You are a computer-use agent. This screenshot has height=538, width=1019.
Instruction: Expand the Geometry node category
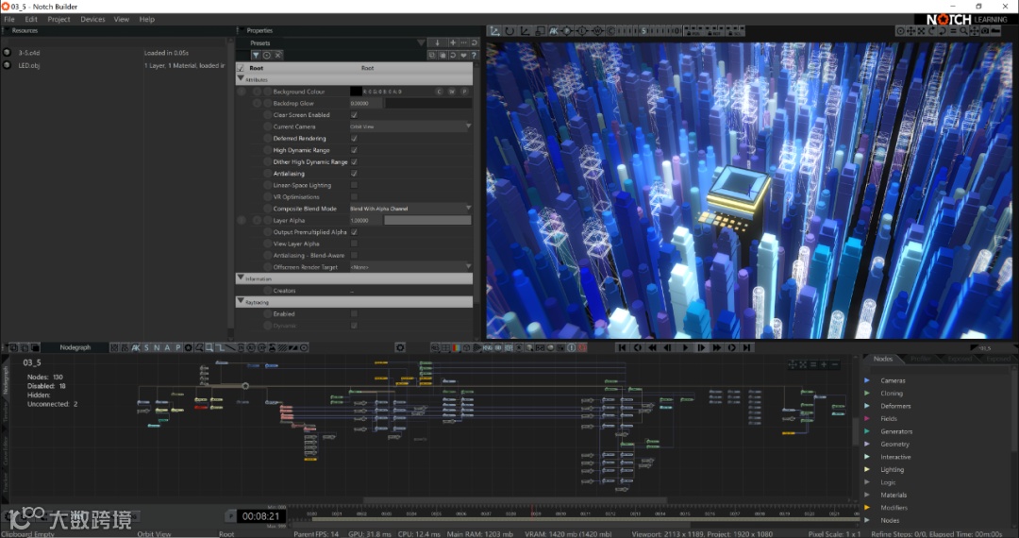pyautogui.click(x=868, y=445)
